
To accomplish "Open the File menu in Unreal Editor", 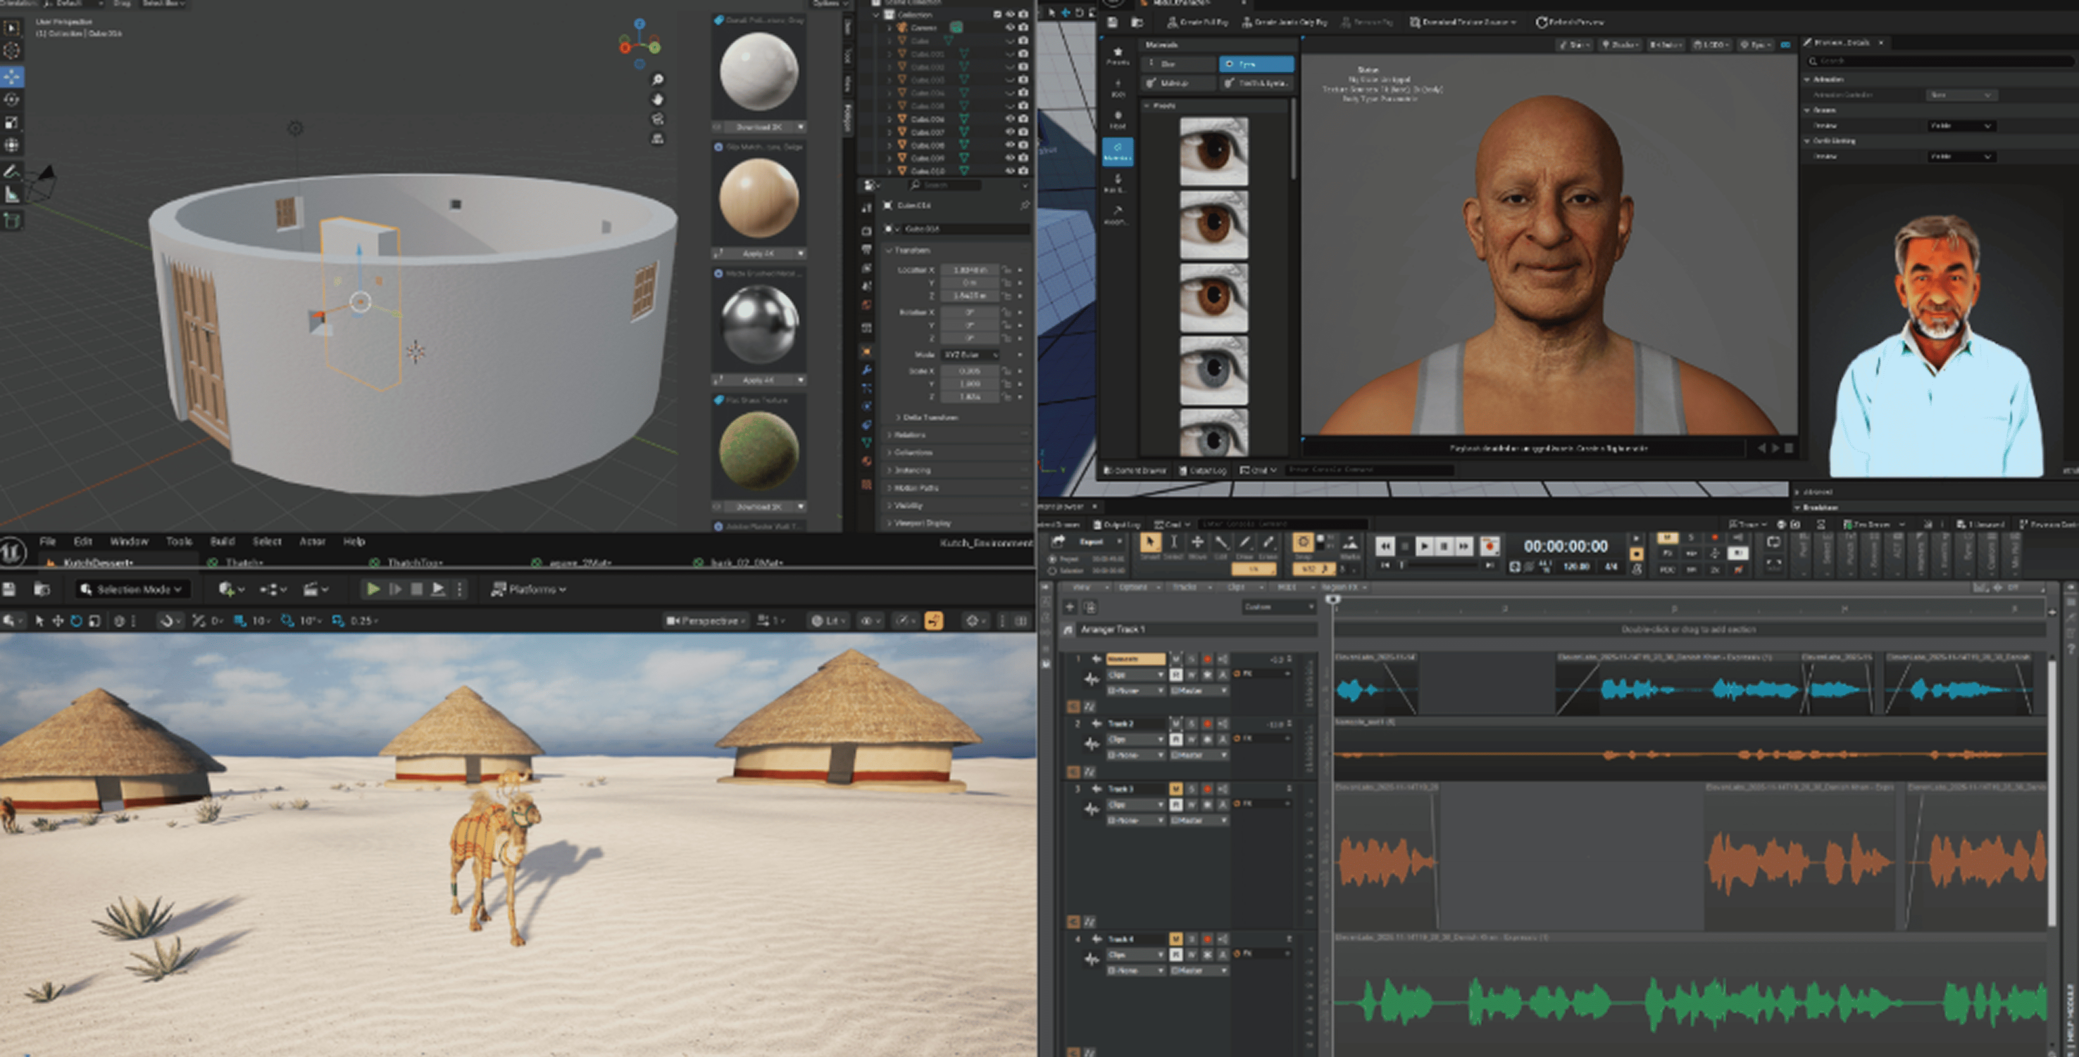I will pyautogui.click(x=48, y=541).
